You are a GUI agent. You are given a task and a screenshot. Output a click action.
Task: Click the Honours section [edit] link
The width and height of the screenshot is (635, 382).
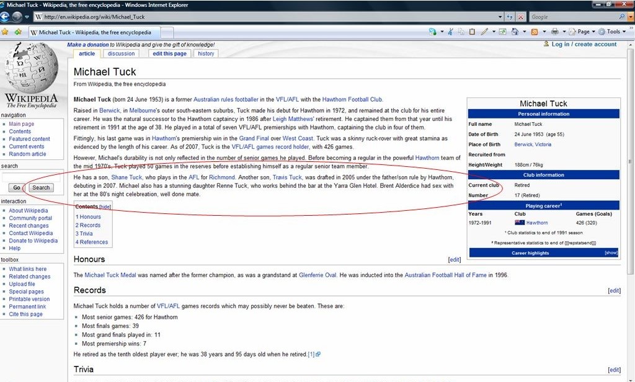click(x=455, y=260)
